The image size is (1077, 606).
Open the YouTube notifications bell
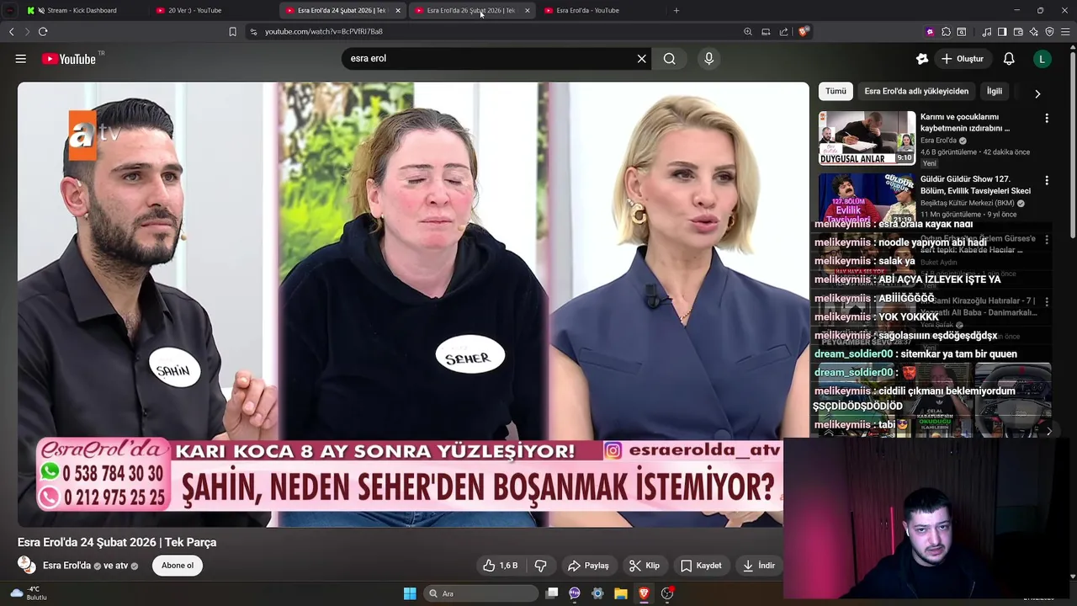[x=1009, y=59]
